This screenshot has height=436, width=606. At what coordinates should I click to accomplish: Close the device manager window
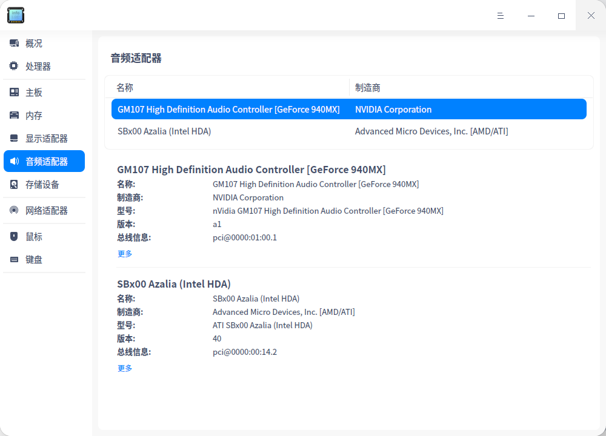591,16
